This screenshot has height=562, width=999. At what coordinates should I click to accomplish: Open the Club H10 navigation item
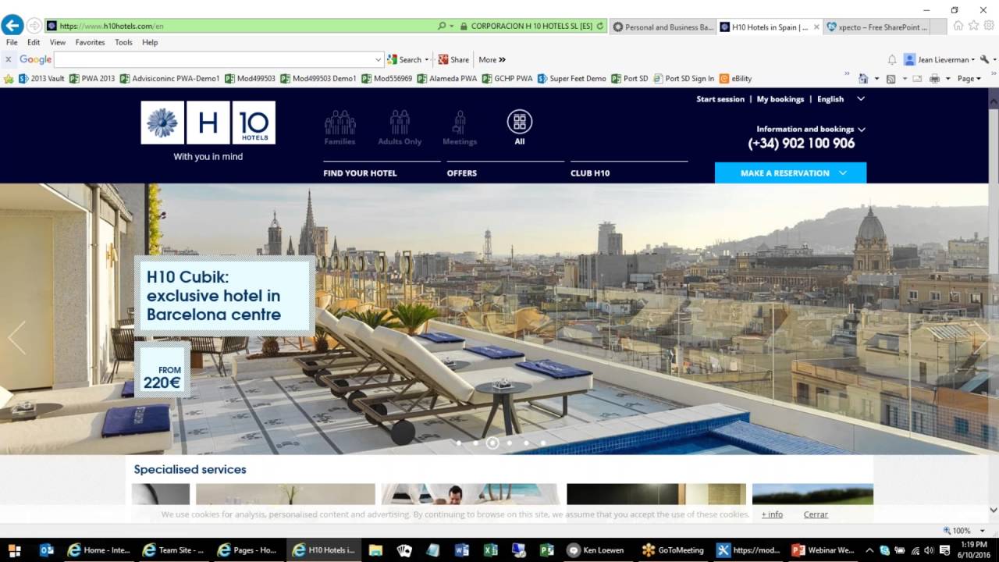click(x=590, y=173)
